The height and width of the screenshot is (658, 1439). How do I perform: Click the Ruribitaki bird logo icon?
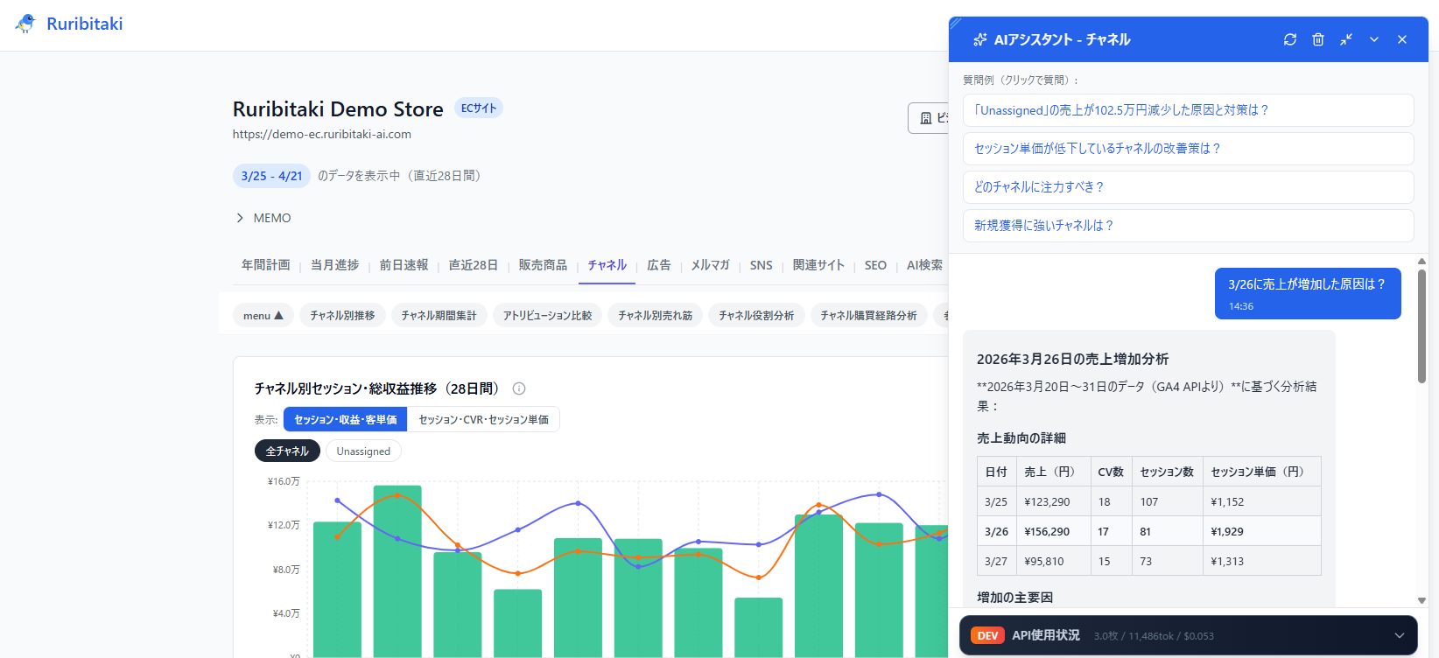[25, 24]
